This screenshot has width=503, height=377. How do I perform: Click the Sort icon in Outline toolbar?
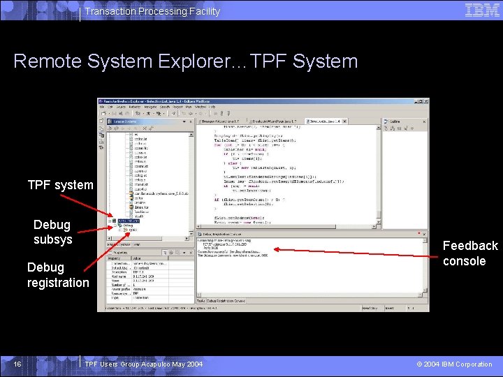386,128
